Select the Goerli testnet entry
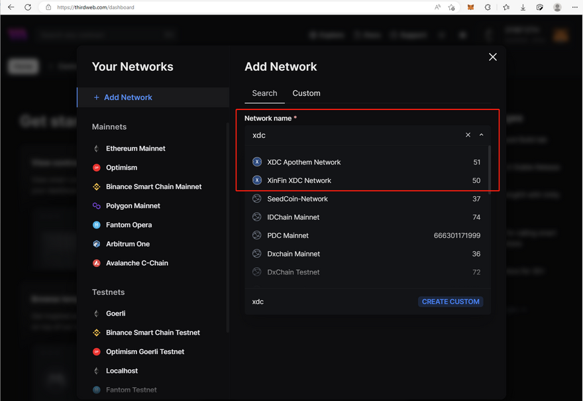This screenshot has height=401, width=583. click(115, 314)
